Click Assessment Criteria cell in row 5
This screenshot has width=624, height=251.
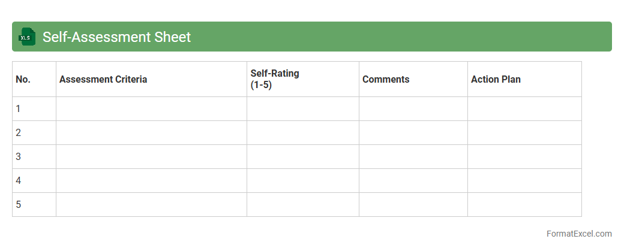151,205
